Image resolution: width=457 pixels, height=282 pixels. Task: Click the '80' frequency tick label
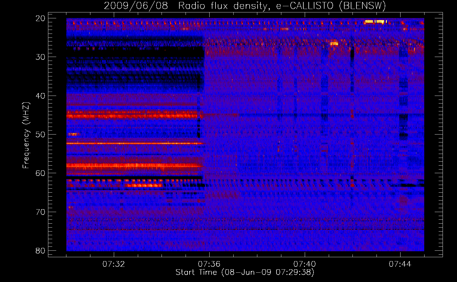[x=41, y=251]
